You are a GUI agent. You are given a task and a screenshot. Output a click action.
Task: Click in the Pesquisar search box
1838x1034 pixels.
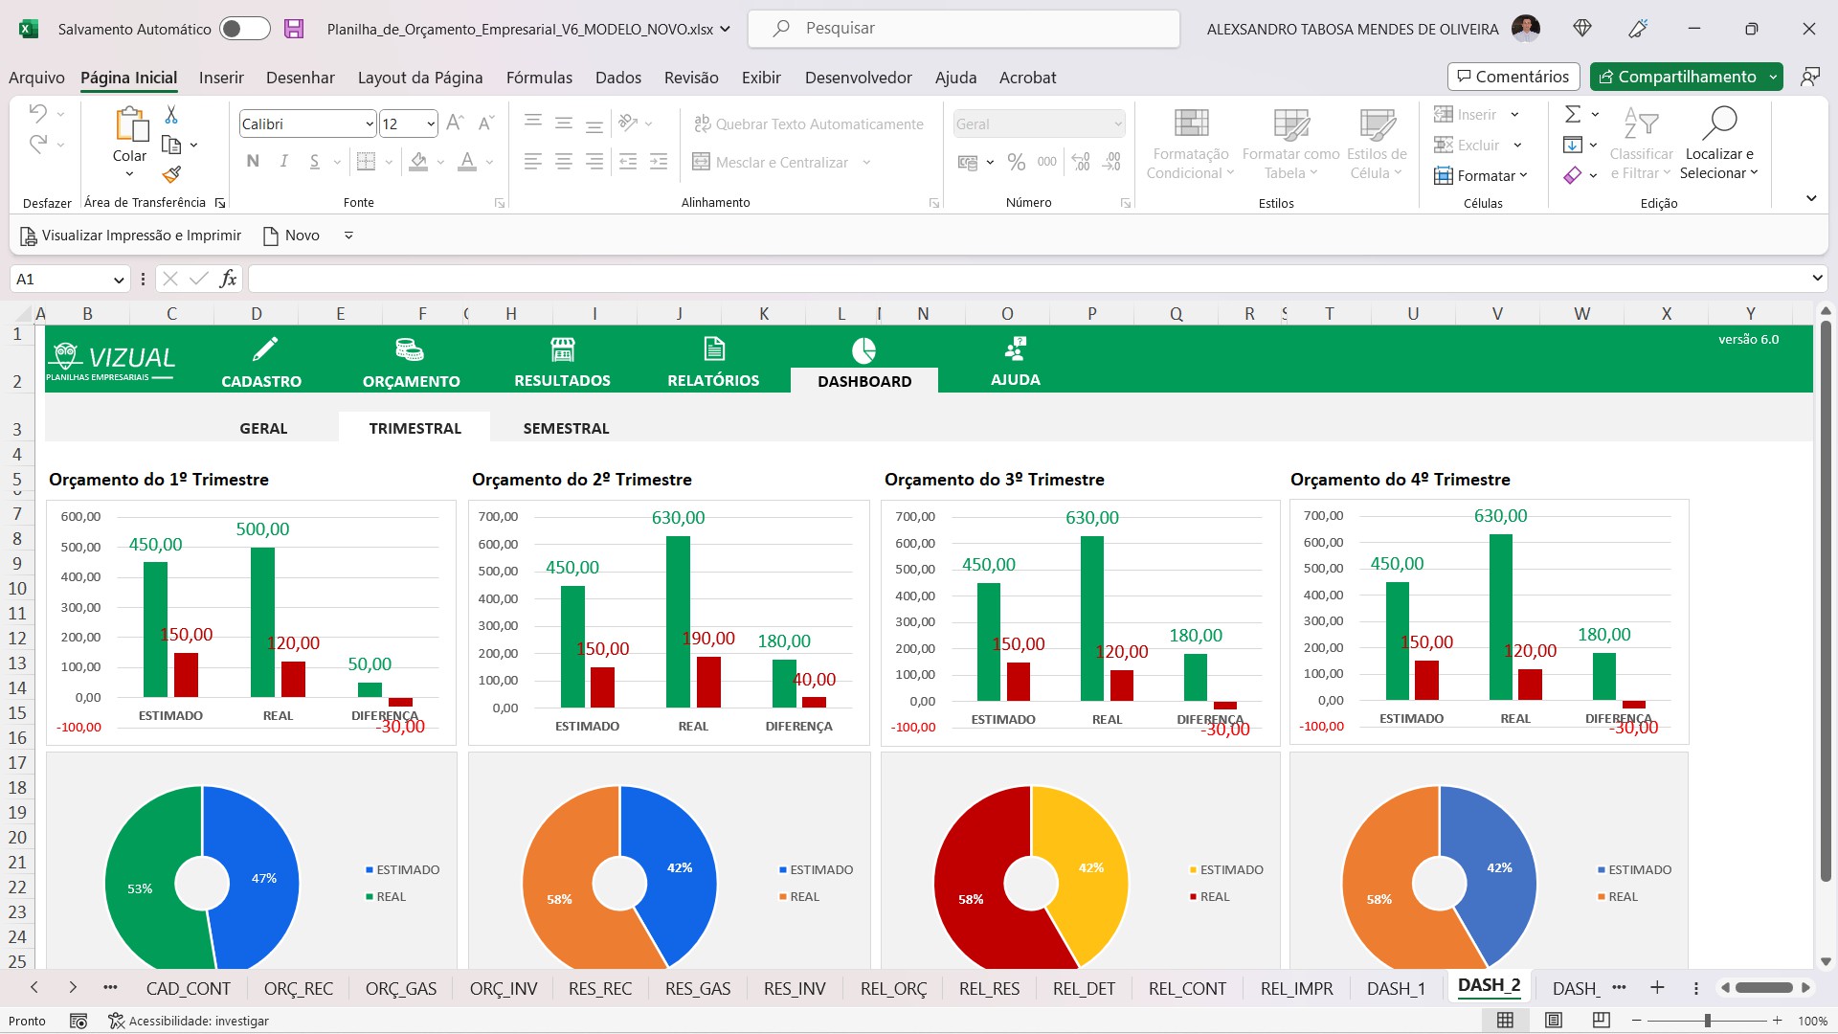[x=964, y=29]
